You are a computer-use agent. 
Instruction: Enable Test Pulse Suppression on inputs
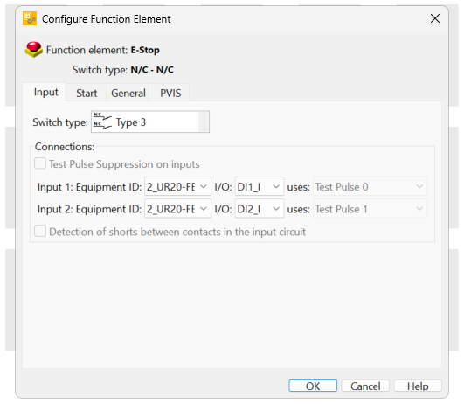point(40,163)
